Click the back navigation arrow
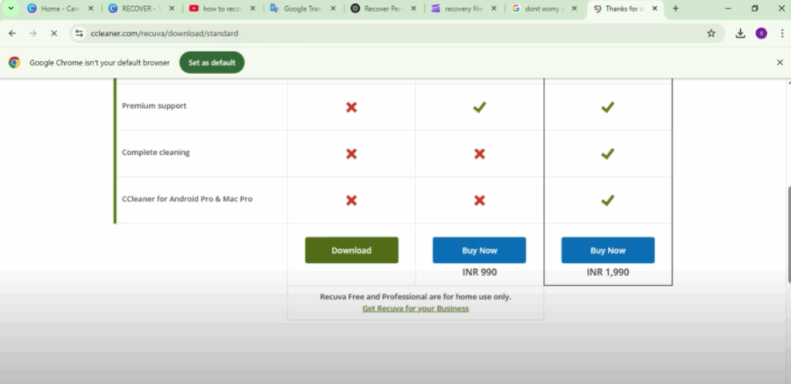 click(12, 34)
